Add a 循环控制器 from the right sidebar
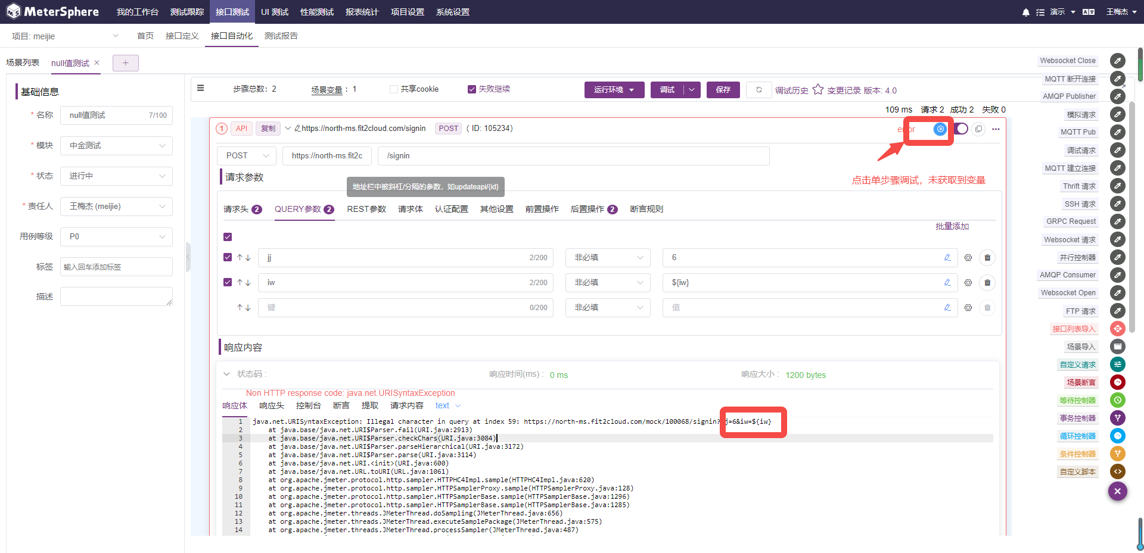 click(1077, 436)
